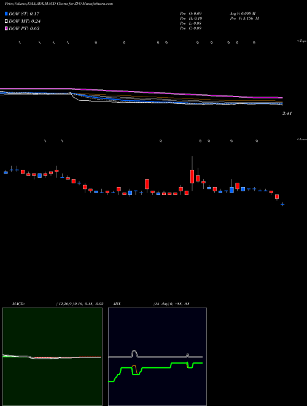Click inside the dark blue ADX chart panel
Viewport: 307px width, 406px height.
[x=157, y=357]
